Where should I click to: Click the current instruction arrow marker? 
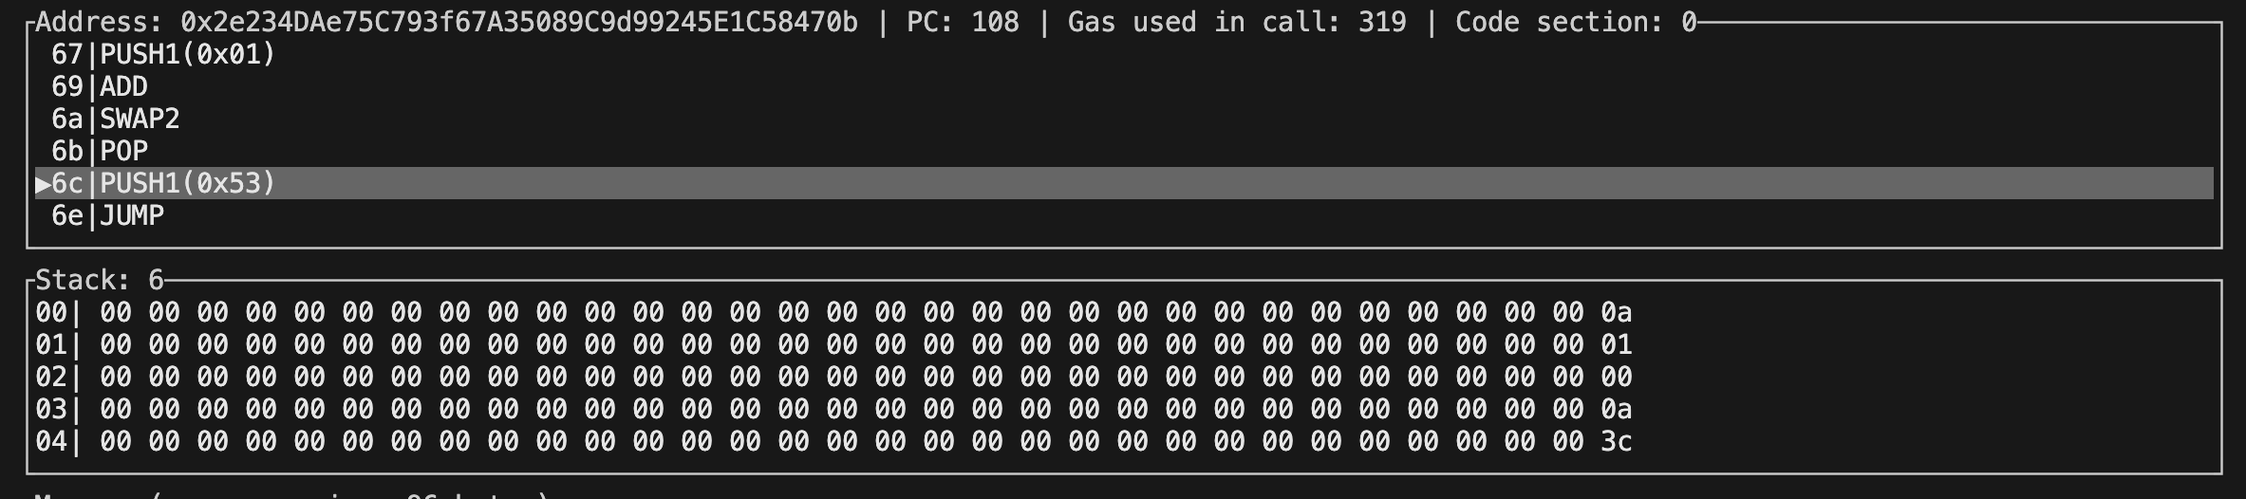tap(43, 184)
